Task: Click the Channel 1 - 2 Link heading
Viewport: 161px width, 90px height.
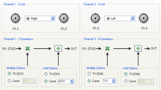Action: click(15, 4)
